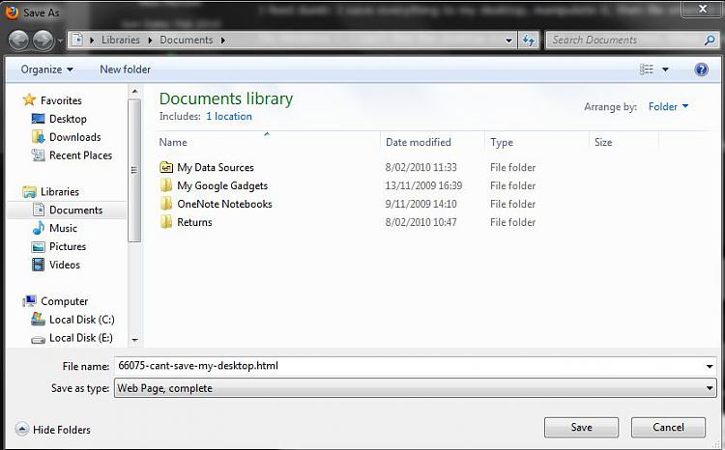Click the Pictures library icon
This screenshot has width=725, height=450.
tap(38, 246)
